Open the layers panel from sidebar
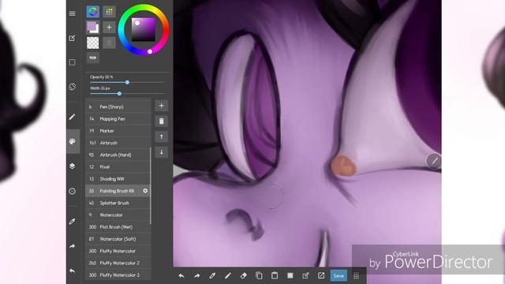Viewport: 505px width, 284px height. [x=72, y=166]
